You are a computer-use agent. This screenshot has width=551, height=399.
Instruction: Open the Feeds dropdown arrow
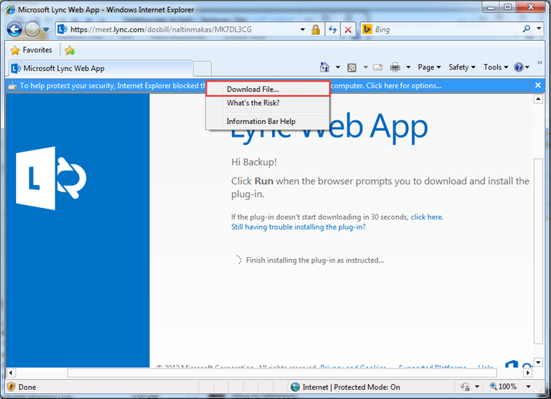366,67
